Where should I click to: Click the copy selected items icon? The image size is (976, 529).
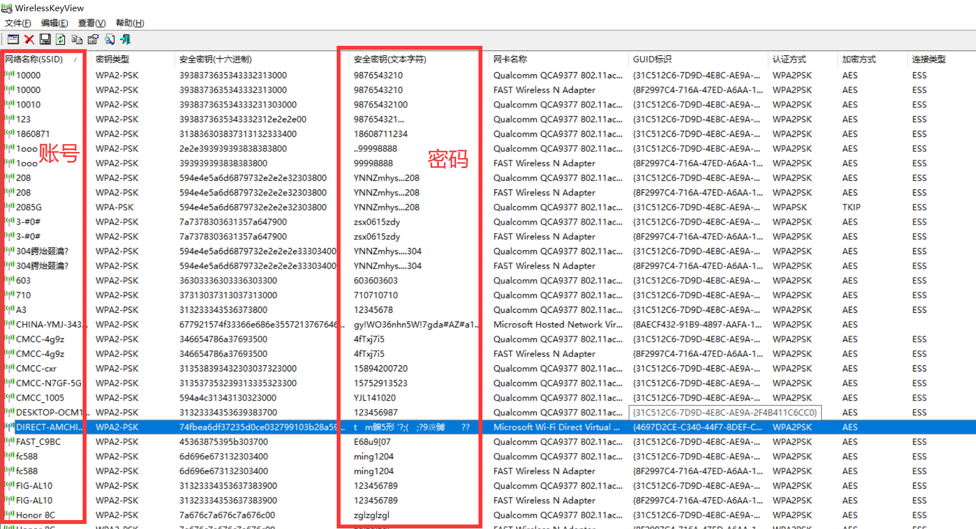[77, 39]
